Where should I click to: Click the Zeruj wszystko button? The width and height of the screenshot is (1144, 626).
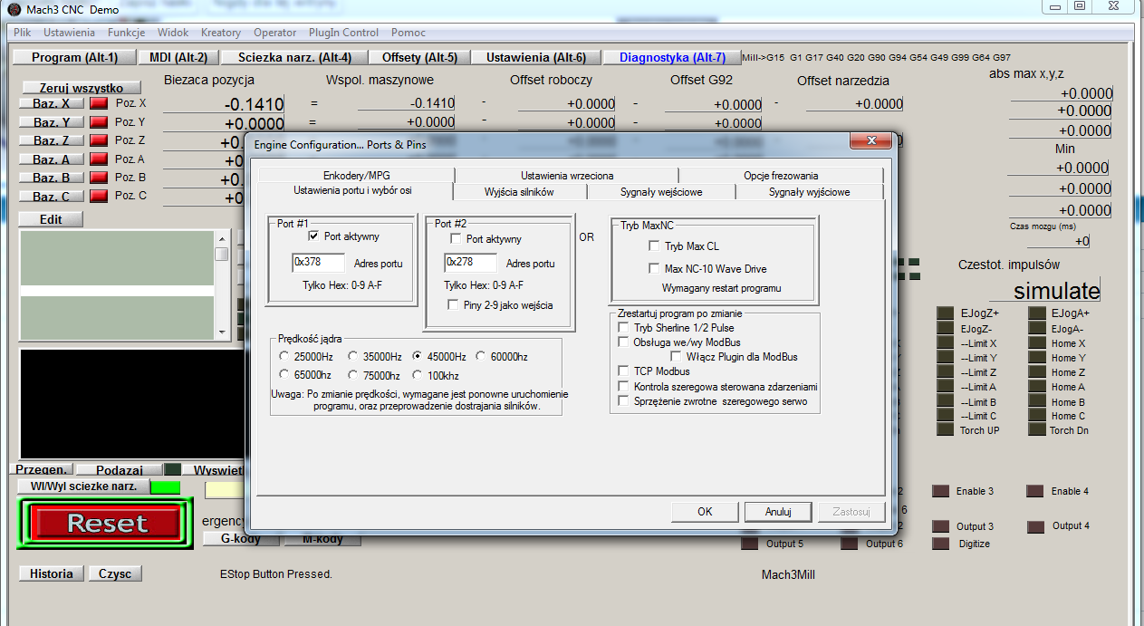click(x=81, y=88)
